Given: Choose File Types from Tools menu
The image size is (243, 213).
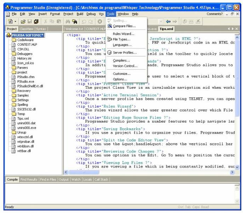Looking at the screenshot, I should (126, 39).
